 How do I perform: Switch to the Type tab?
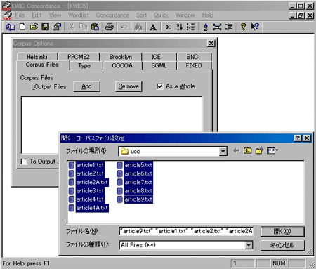84,66
